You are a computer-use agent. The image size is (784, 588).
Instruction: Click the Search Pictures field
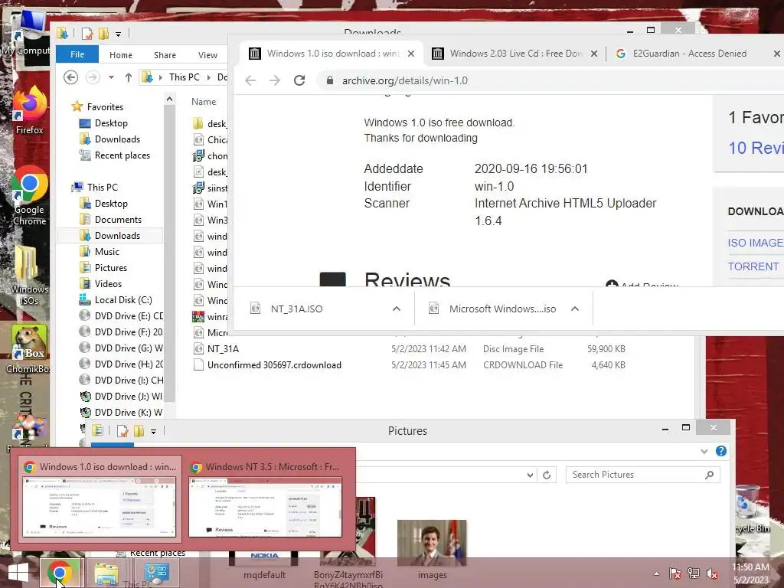642,475
